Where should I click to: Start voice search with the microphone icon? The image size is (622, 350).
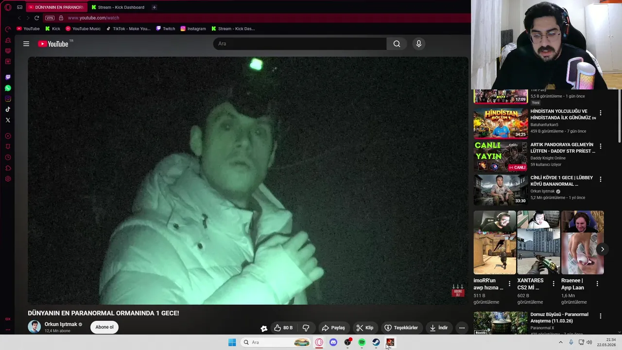point(419,44)
